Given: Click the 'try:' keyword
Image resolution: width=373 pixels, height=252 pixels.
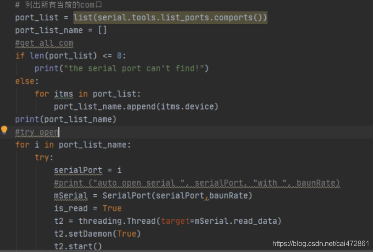Looking at the screenshot, I should coord(44,157).
